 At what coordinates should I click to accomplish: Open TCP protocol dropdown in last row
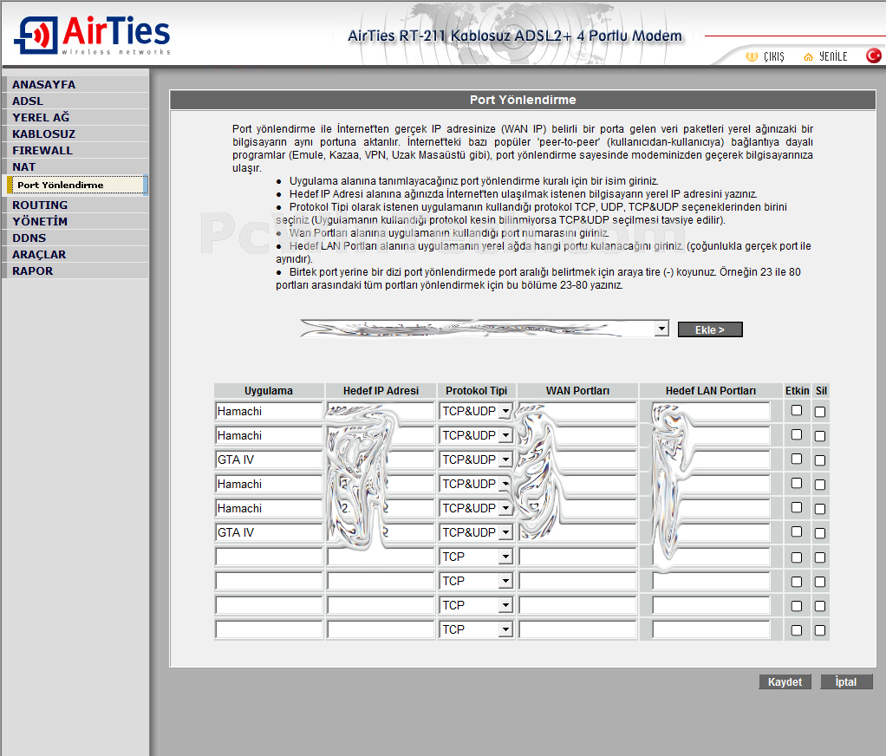click(x=476, y=629)
